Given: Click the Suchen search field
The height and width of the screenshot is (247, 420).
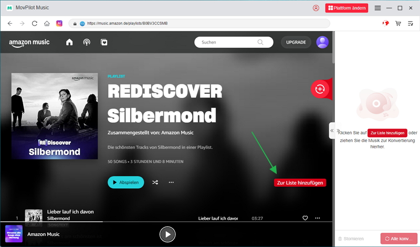Looking at the screenshot, I should click(x=234, y=42).
